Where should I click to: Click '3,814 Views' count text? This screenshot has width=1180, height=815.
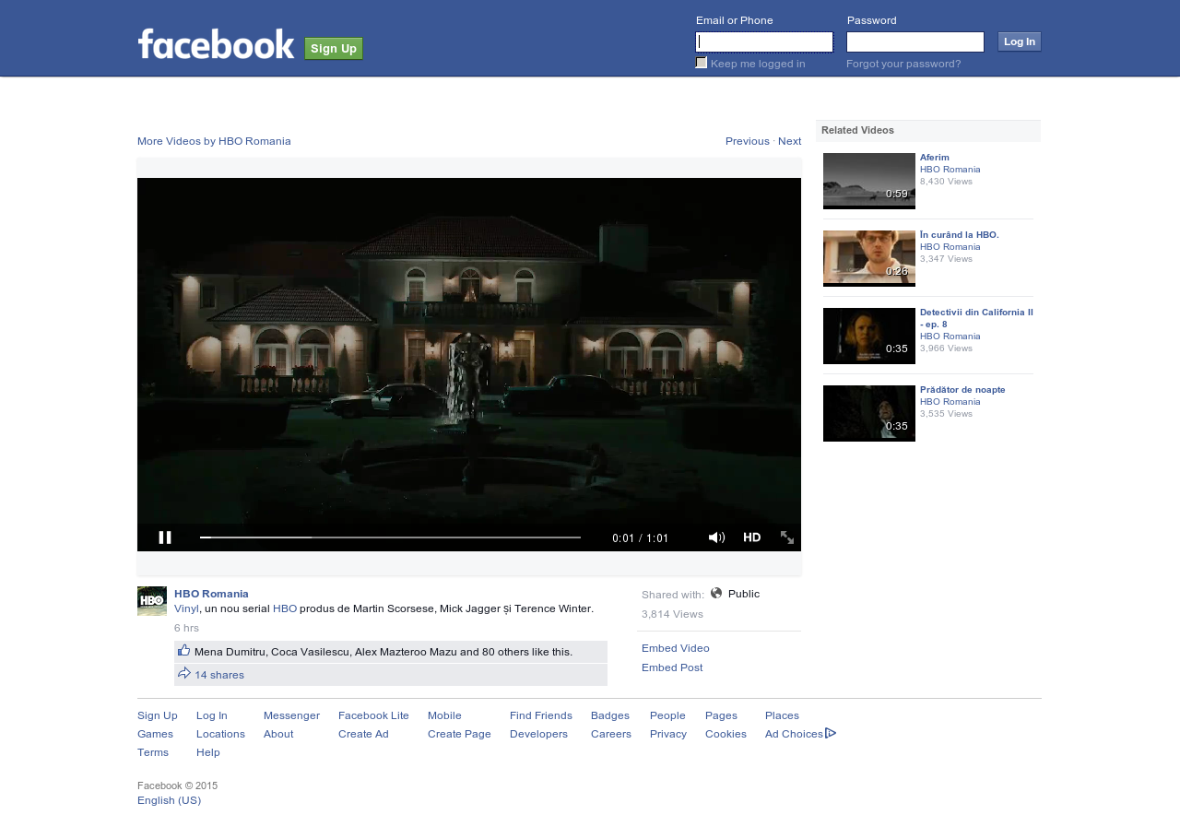[x=672, y=614]
